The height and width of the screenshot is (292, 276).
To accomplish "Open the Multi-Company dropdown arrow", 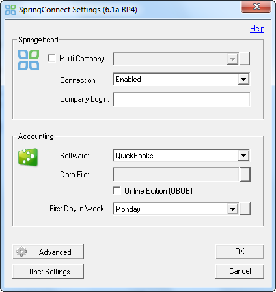I will tap(232, 59).
